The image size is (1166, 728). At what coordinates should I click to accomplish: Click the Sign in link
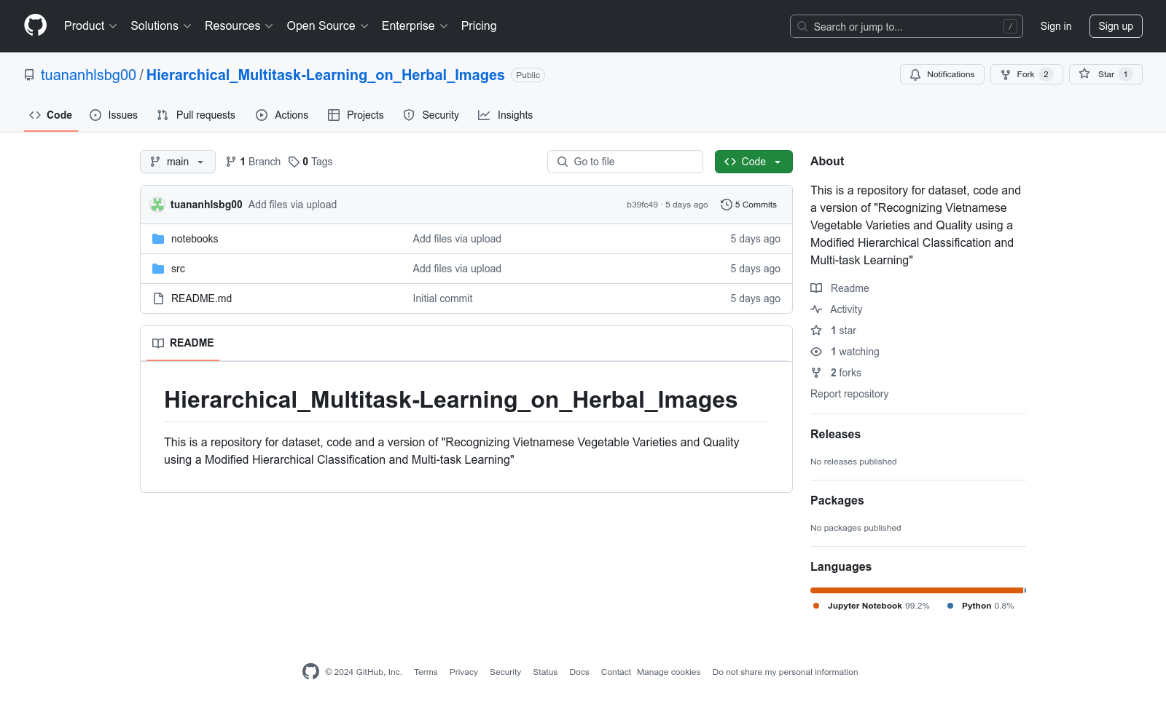pyautogui.click(x=1056, y=26)
